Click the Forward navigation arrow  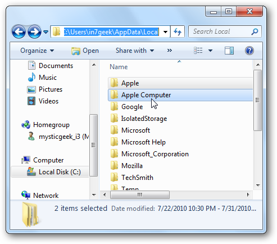34,31
